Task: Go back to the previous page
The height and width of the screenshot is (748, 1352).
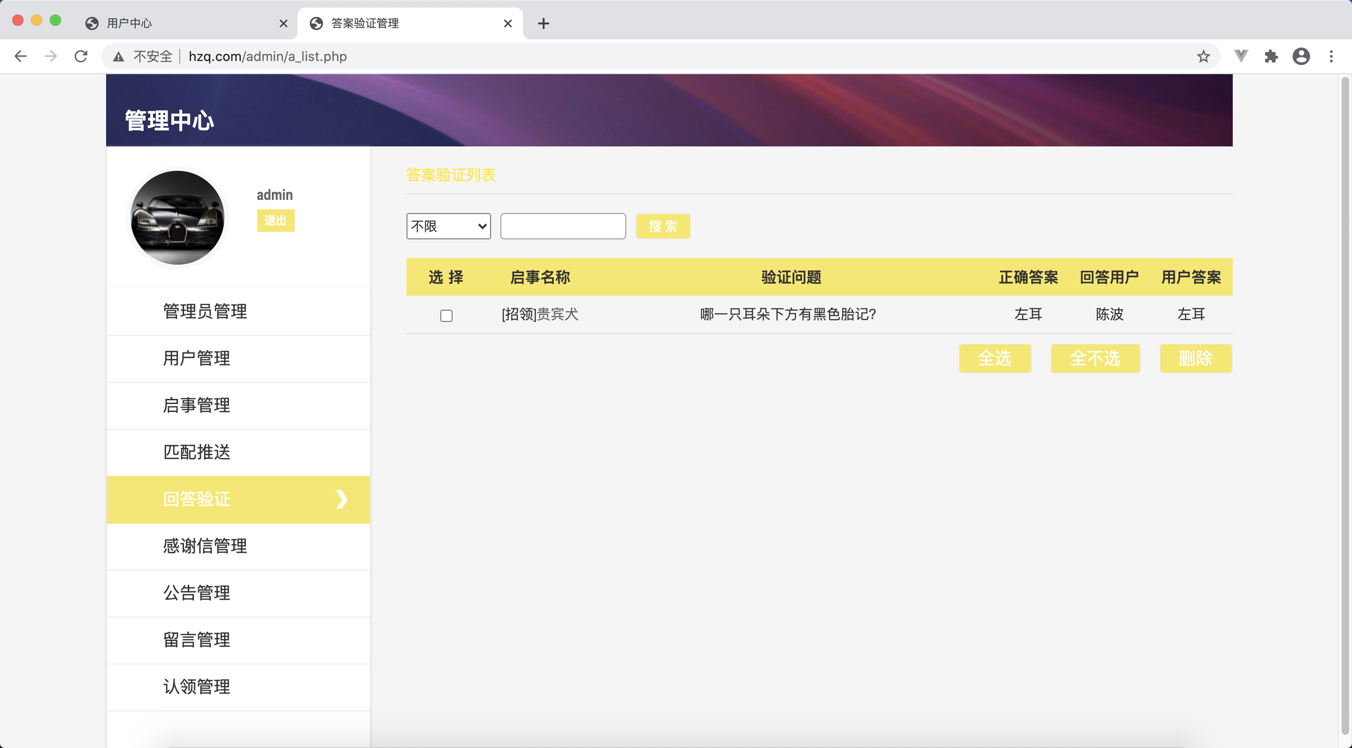Action: point(21,56)
